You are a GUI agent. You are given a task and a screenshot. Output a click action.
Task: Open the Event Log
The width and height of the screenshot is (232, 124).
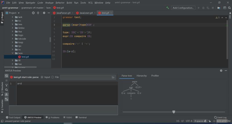[220, 117]
